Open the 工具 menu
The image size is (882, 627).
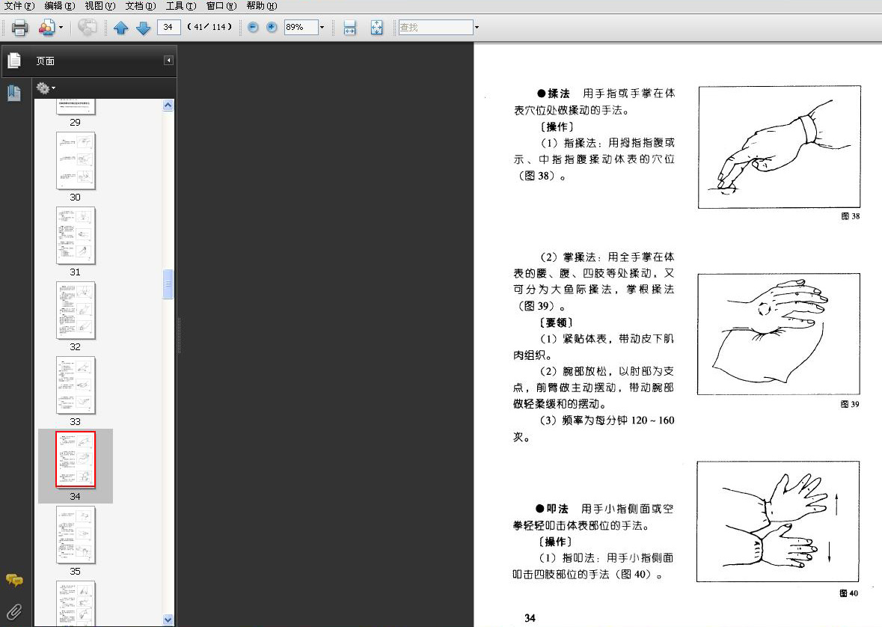[x=181, y=6]
